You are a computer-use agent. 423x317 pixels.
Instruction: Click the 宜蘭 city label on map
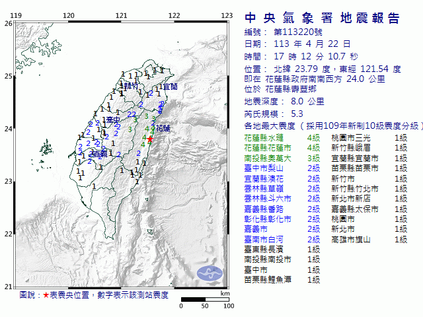pyautogui.click(x=170, y=87)
